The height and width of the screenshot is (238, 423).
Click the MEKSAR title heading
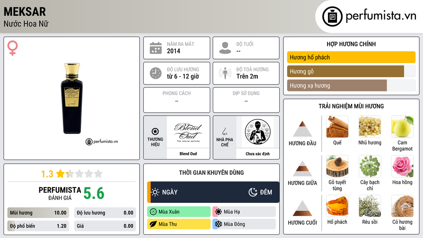(x=25, y=12)
